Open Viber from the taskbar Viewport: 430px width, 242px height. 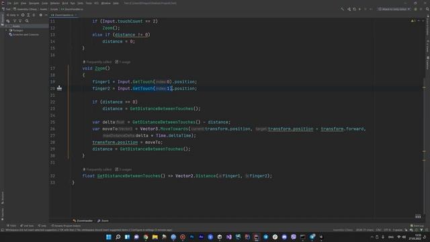click(294, 237)
